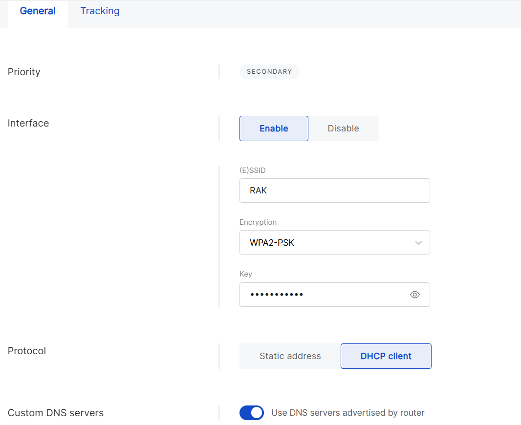521x425 pixels.
Task: Toggle password visibility for the WiFi key
Action: pos(415,294)
